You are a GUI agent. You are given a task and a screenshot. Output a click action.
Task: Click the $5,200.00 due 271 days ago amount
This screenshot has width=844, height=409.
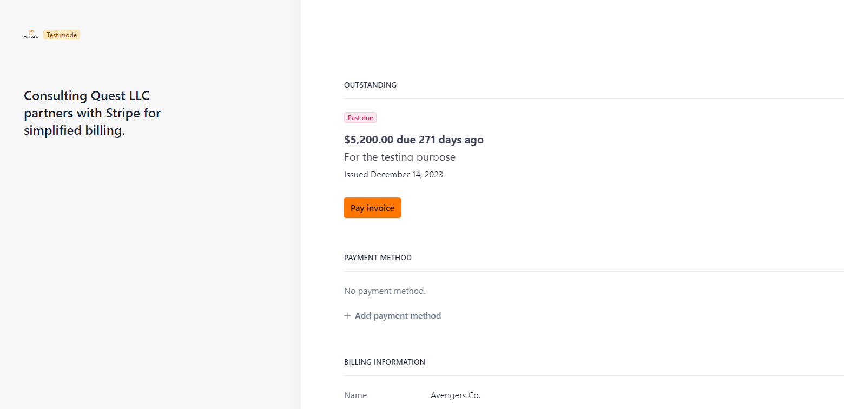[414, 140]
